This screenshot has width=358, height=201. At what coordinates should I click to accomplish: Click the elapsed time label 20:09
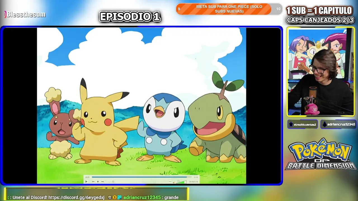coord(88,177)
